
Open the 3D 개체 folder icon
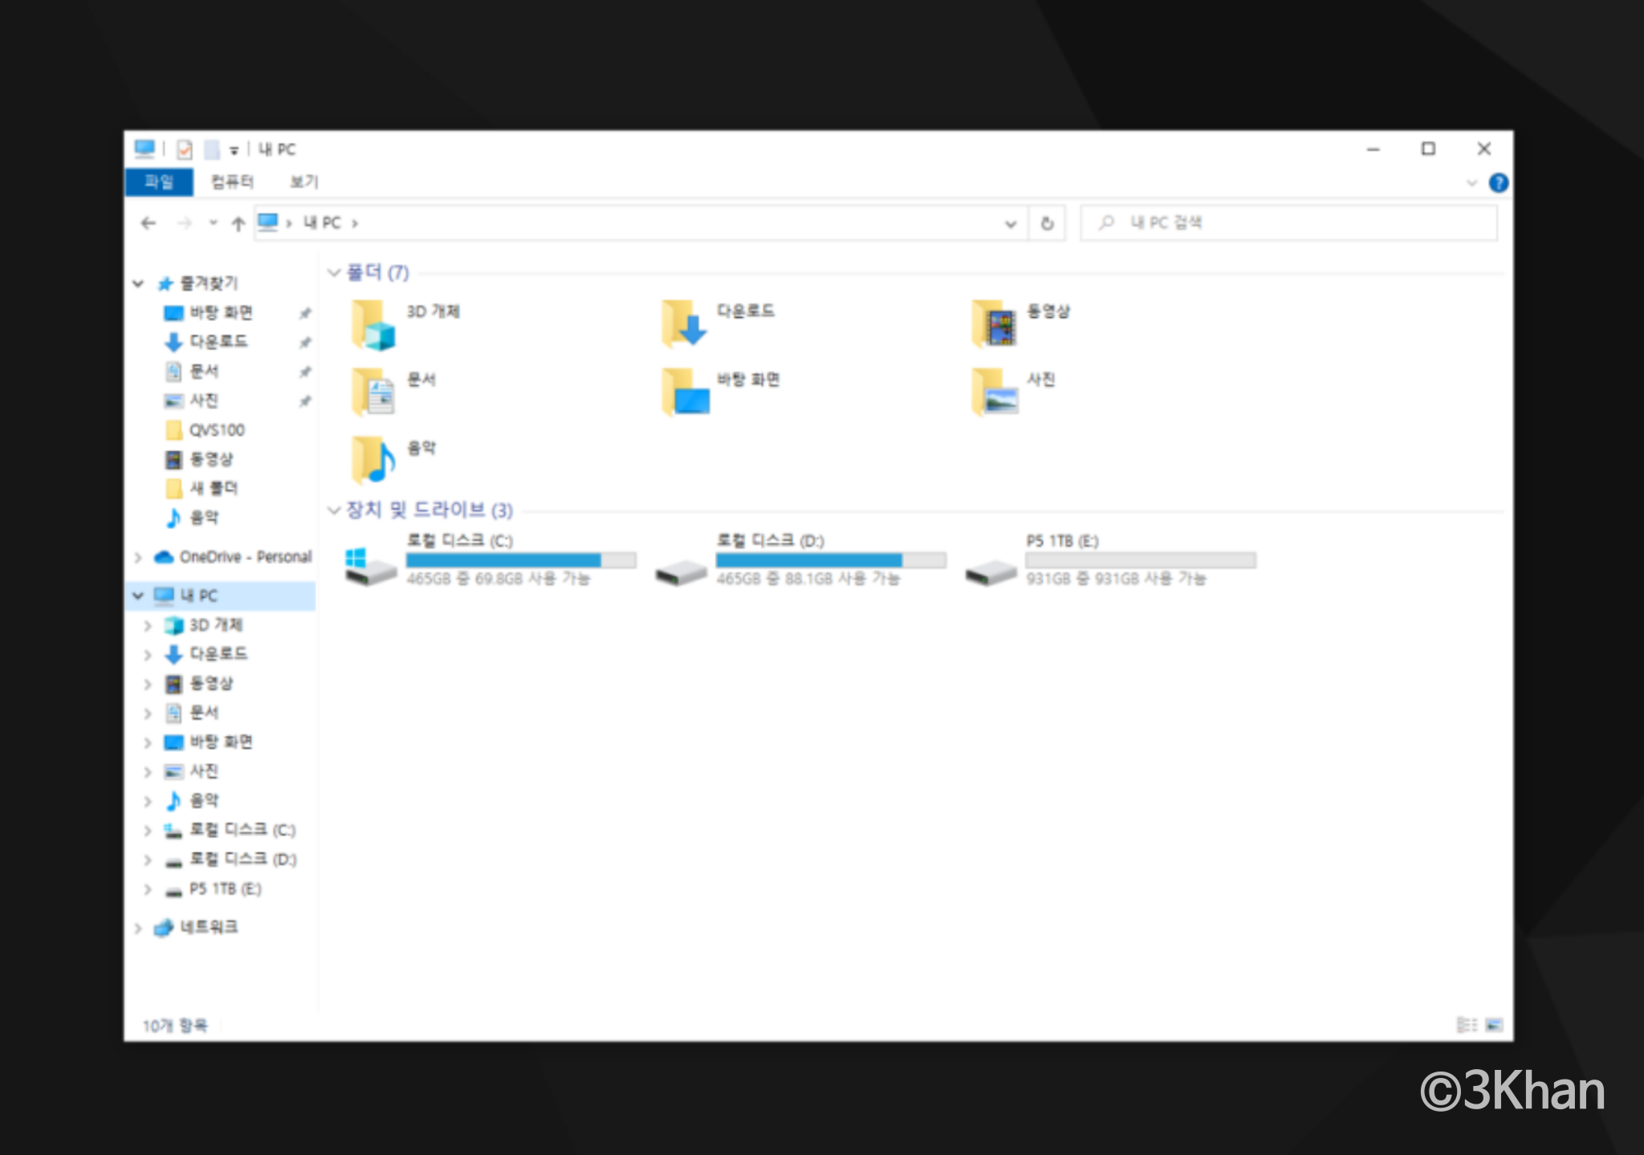pos(373,325)
